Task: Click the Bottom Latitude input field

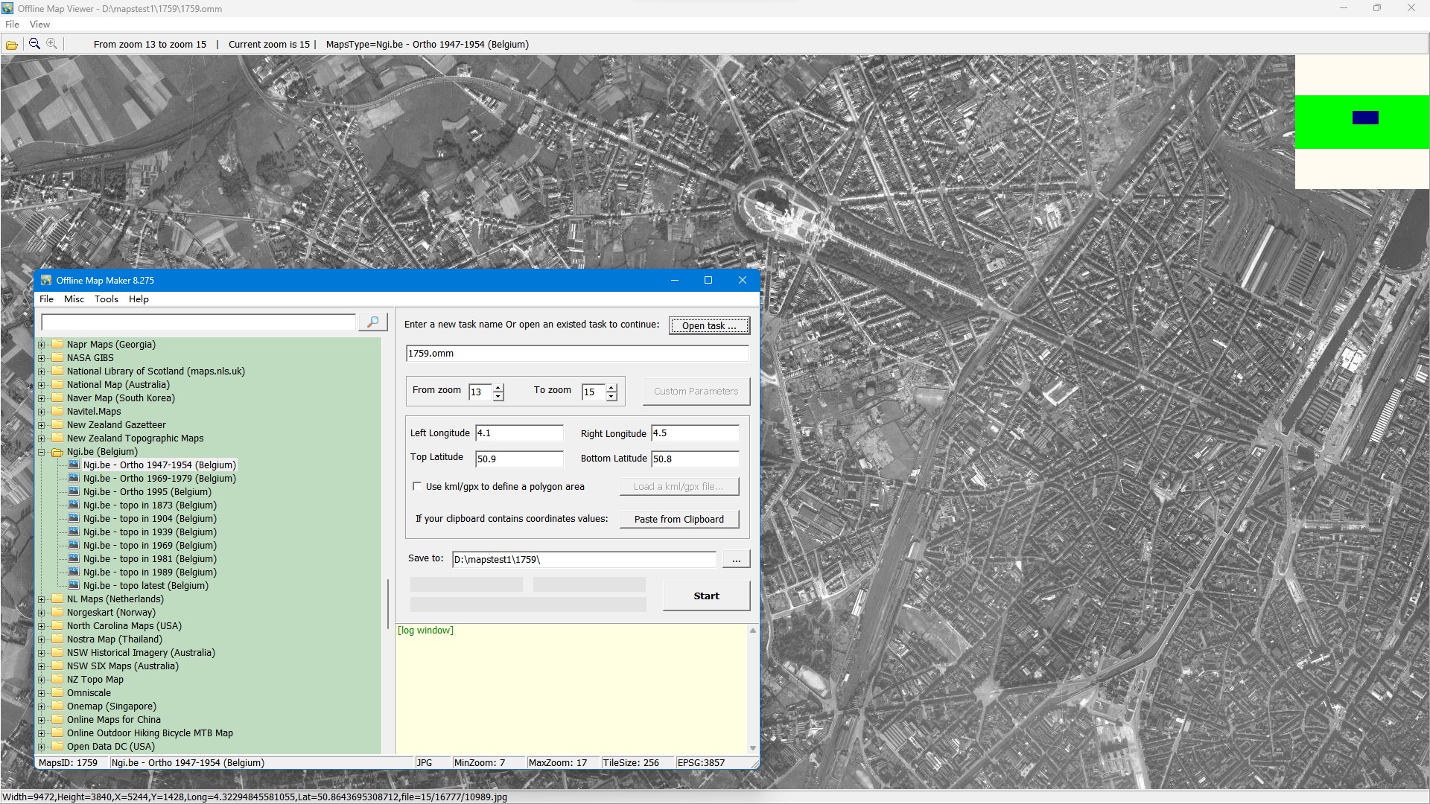Action: (x=695, y=459)
